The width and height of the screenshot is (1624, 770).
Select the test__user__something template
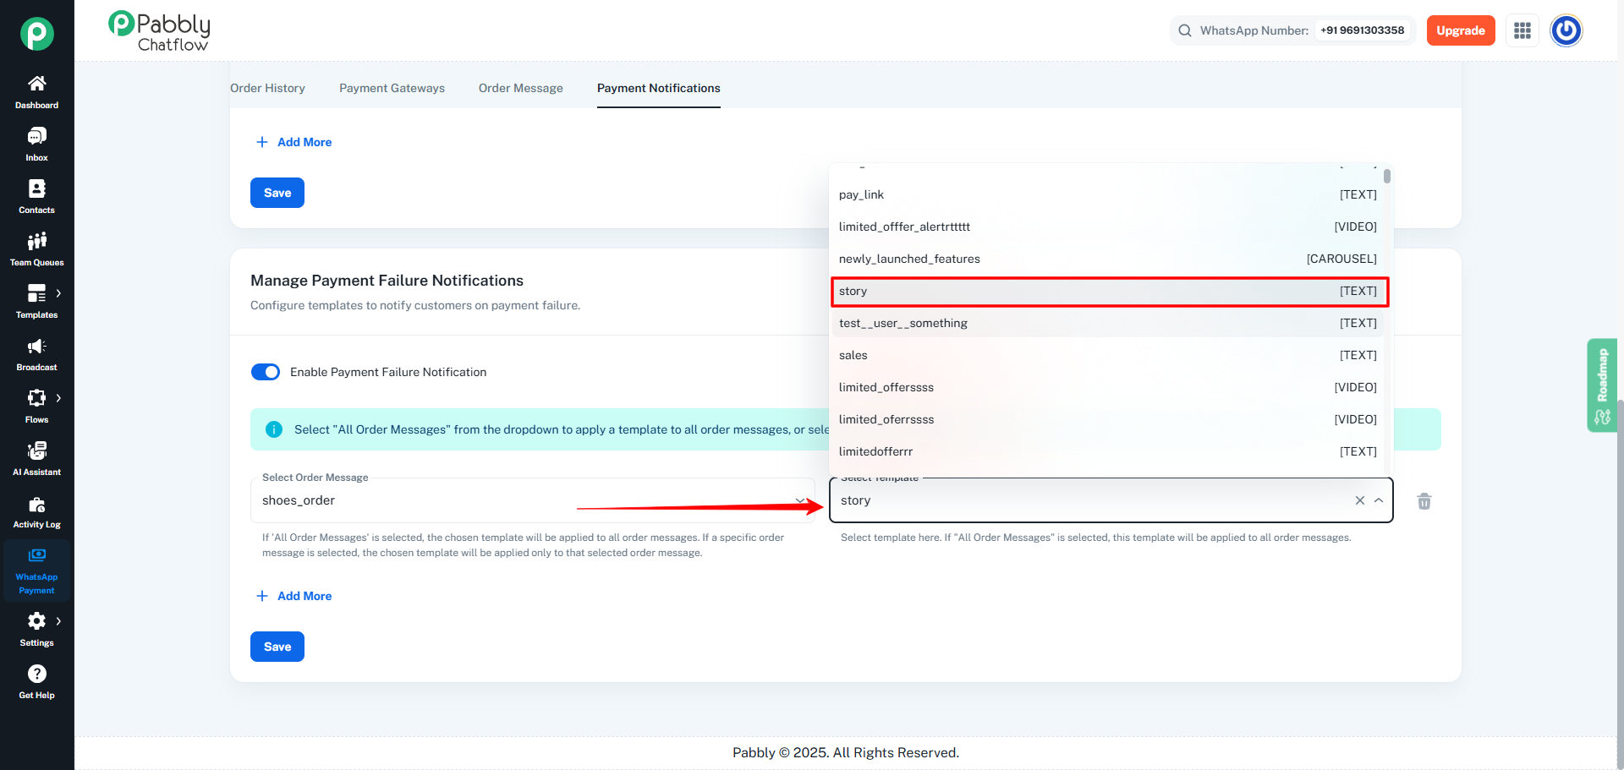1108,323
